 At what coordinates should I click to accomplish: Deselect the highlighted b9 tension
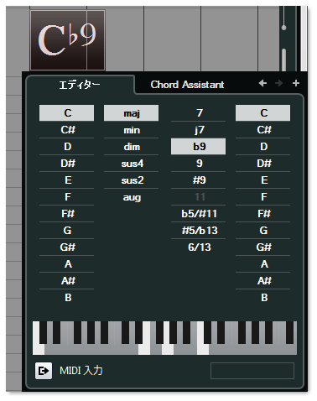click(198, 147)
